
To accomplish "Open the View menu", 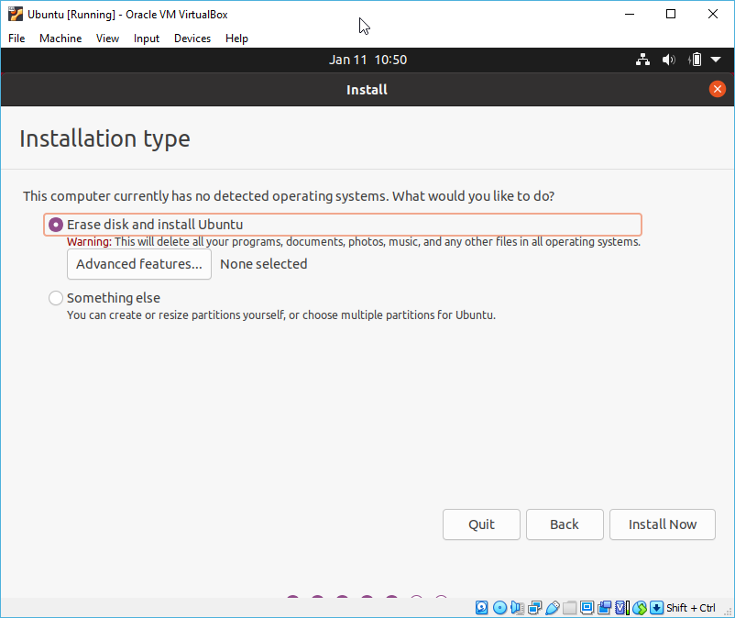I will 107,39.
